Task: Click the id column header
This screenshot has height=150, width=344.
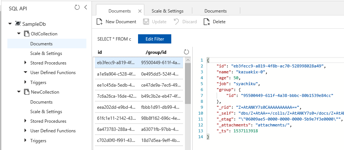Action: point(100,52)
